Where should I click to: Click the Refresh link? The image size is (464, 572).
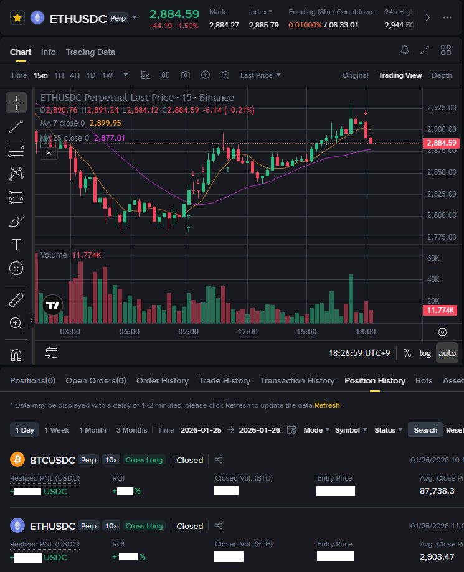click(x=327, y=405)
